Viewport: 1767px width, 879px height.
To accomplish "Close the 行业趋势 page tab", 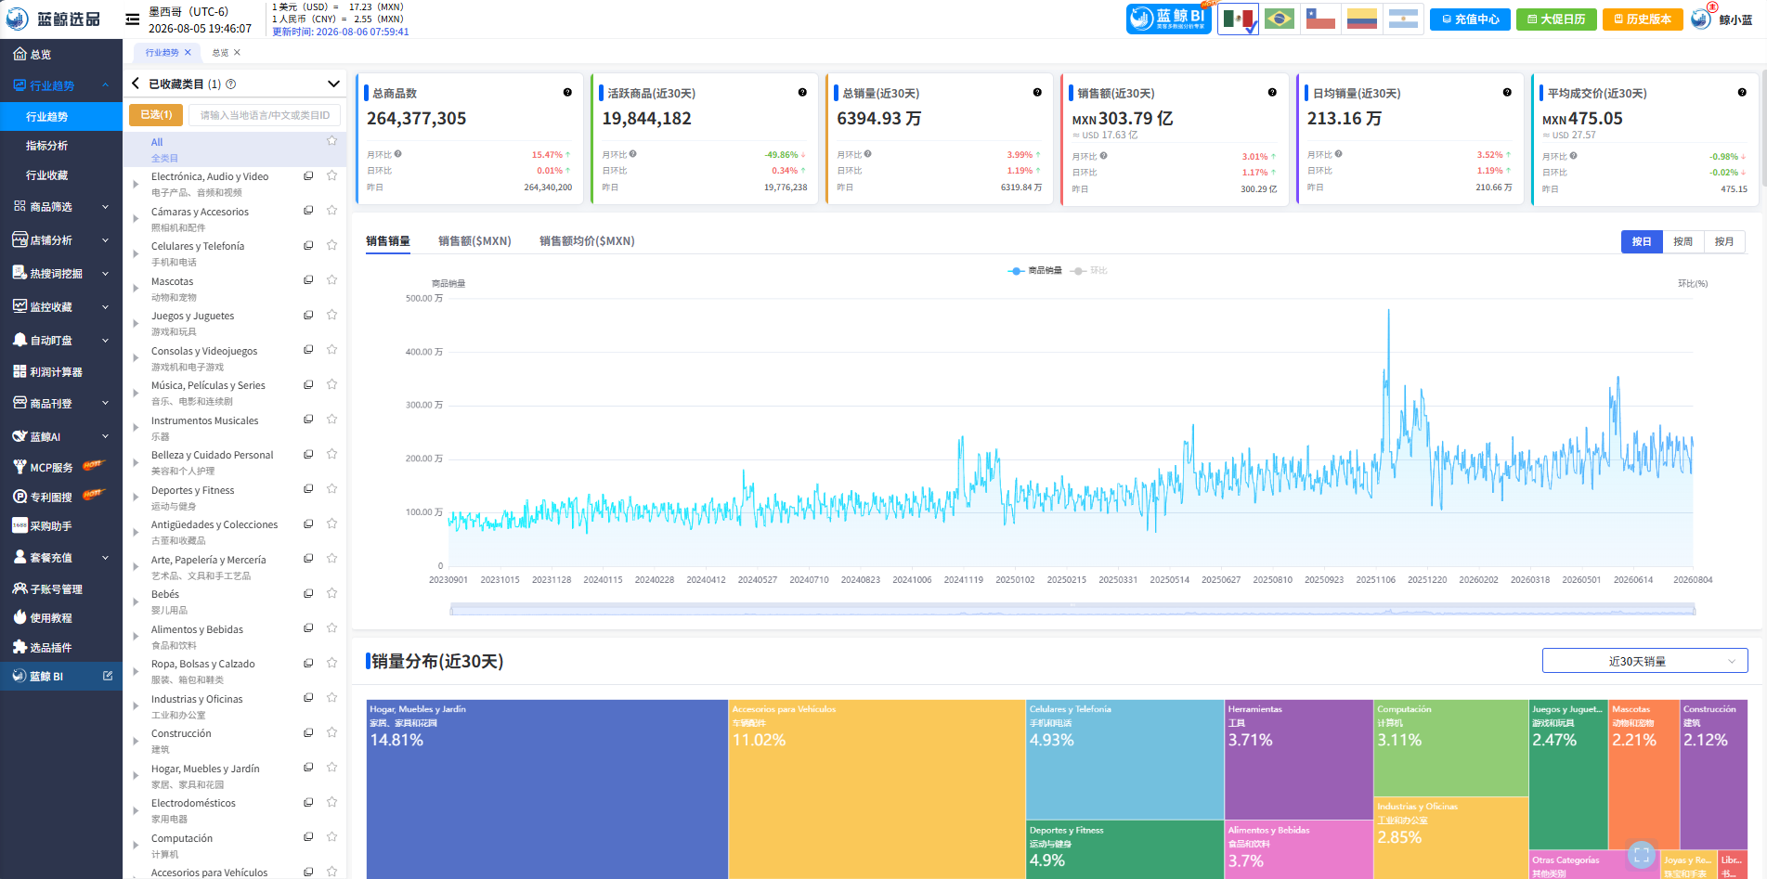I will 188,53.
